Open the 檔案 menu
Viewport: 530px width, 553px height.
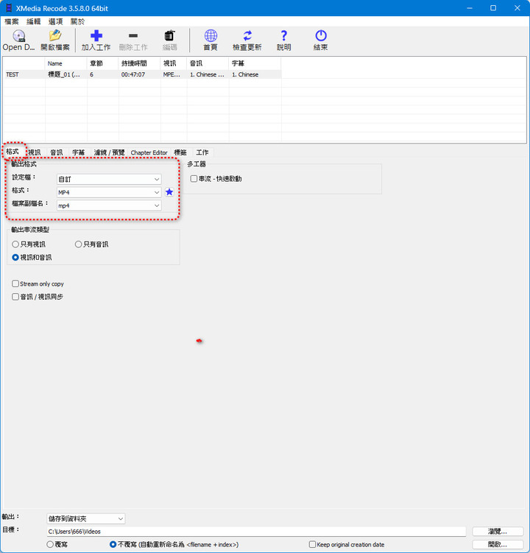pos(11,21)
